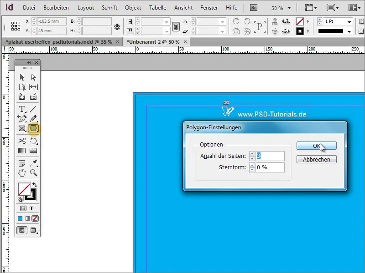
Task: Select the Gradient Swatch tool
Action: [22, 151]
